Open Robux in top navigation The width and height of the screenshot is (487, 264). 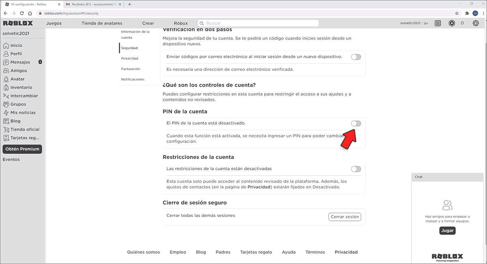coord(181,23)
